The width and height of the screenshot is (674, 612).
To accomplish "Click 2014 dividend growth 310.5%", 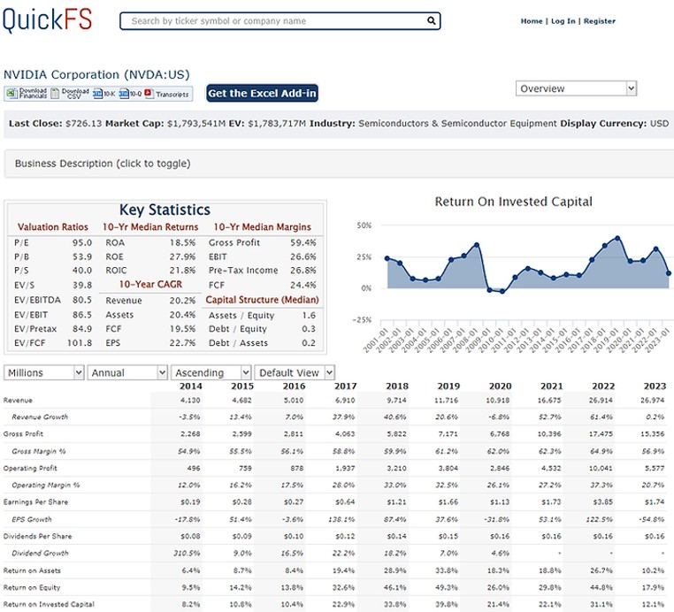I will click(x=187, y=553).
